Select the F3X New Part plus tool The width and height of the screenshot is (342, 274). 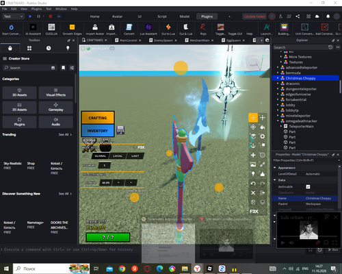(253, 155)
